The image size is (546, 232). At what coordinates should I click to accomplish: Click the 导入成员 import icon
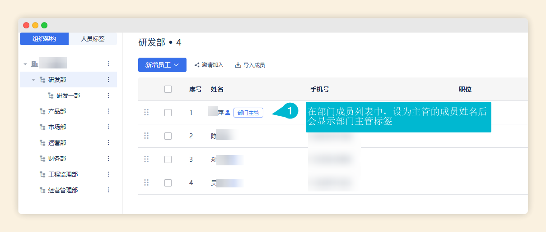238,65
